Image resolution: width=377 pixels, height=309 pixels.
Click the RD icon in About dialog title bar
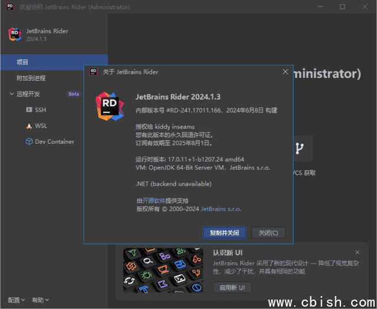[x=94, y=71]
